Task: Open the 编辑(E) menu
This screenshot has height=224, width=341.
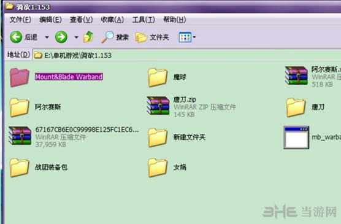Action: click(50, 20)
